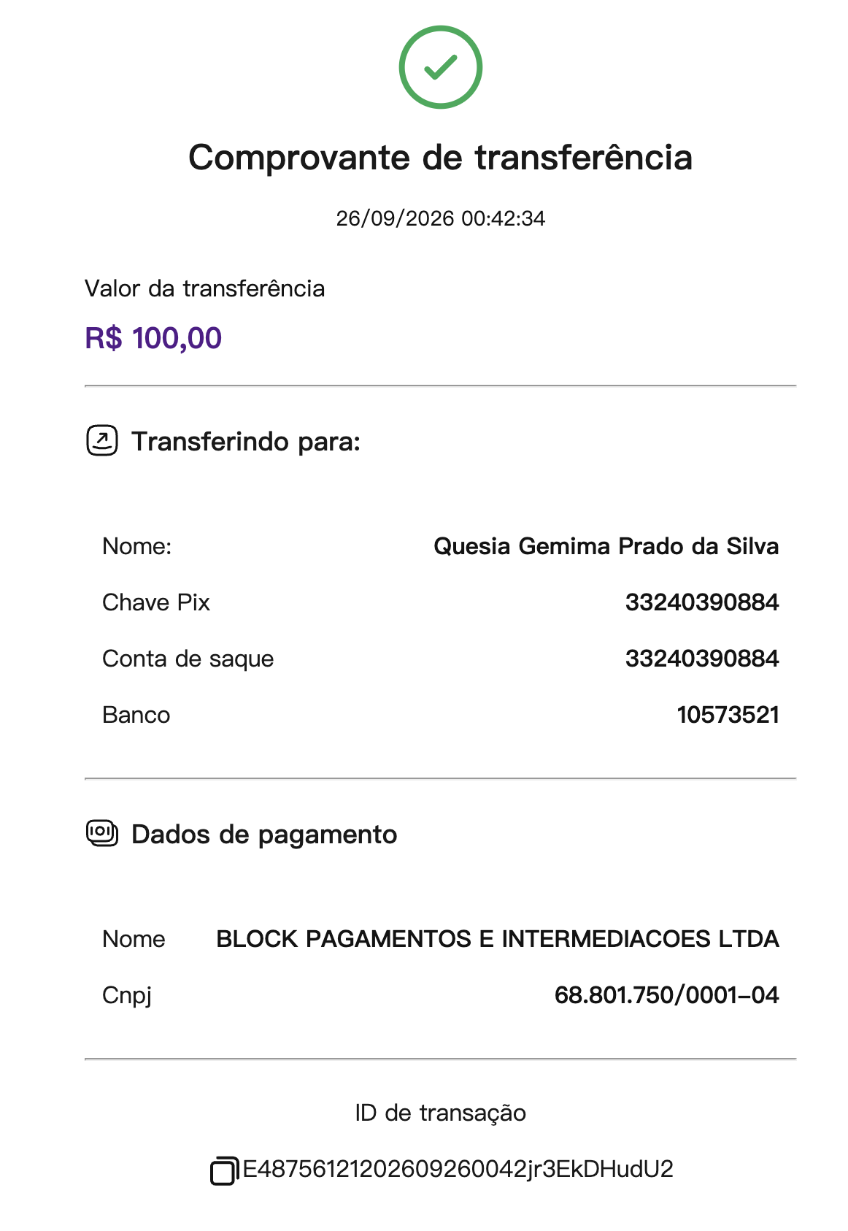Click the Dados de pagamento heading
This screenshot has height=1231, width=848.
(264, 835)
